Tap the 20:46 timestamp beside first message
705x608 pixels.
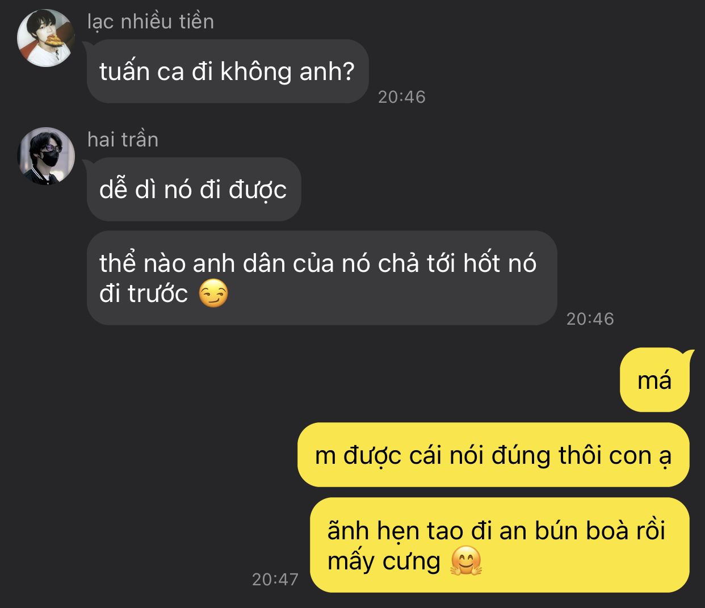click(402, 97)
